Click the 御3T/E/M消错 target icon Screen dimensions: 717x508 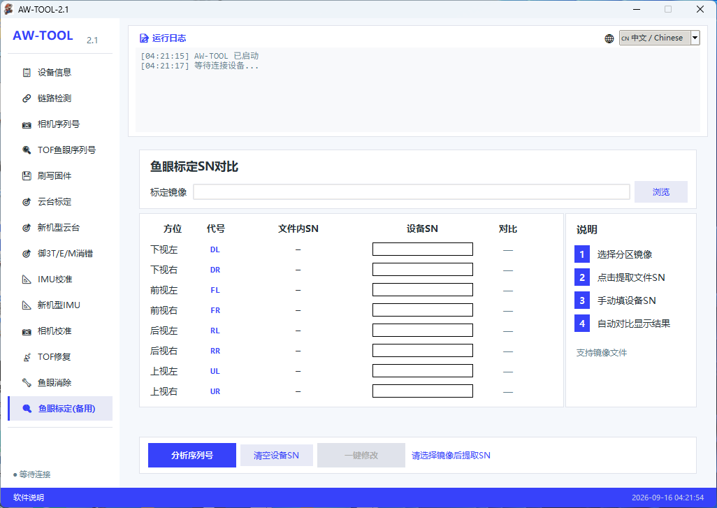click(x=27, y=254)
